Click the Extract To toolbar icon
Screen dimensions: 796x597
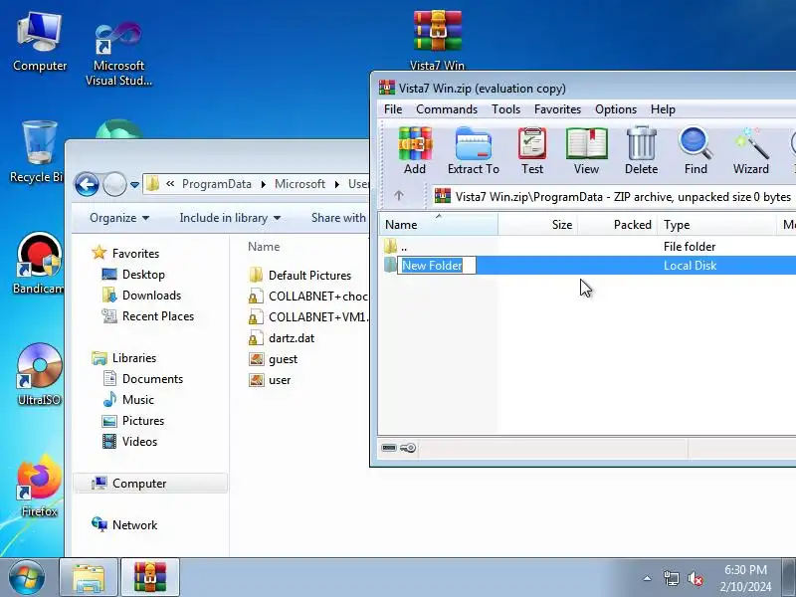pos(474,151)
